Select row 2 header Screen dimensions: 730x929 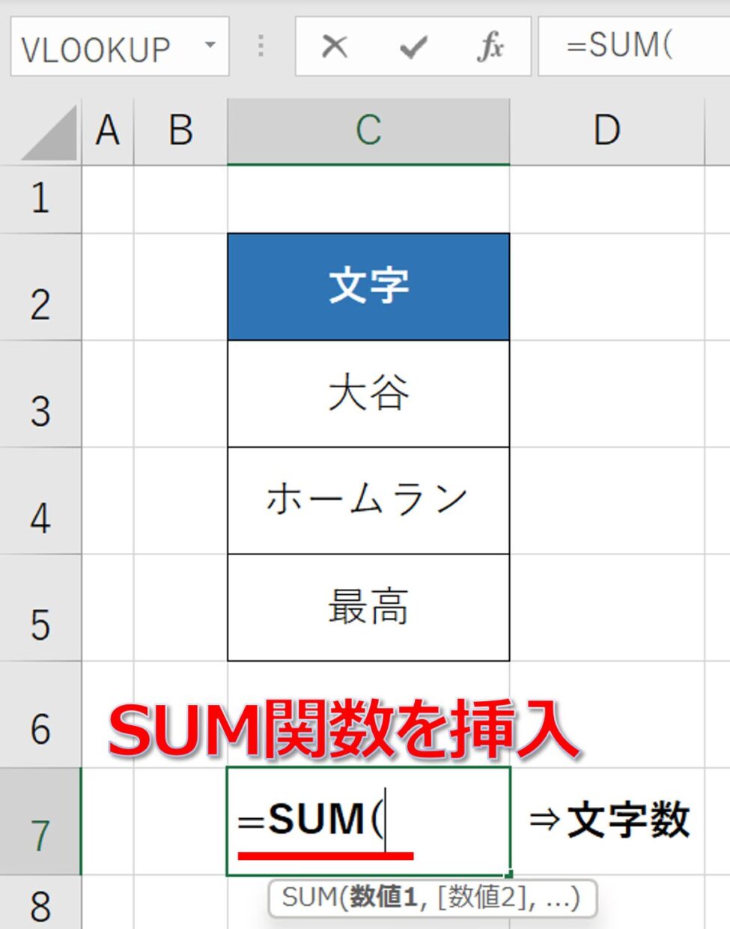coord(40,287)
